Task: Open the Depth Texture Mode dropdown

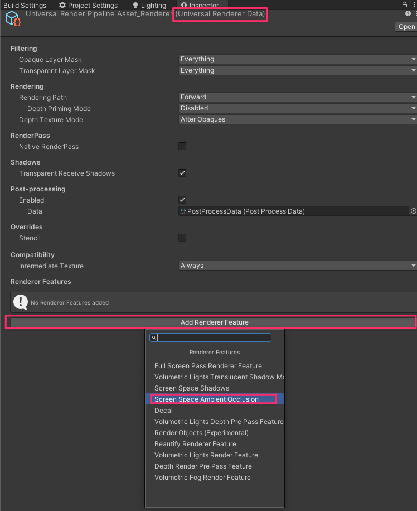Action: coord(295,119)
